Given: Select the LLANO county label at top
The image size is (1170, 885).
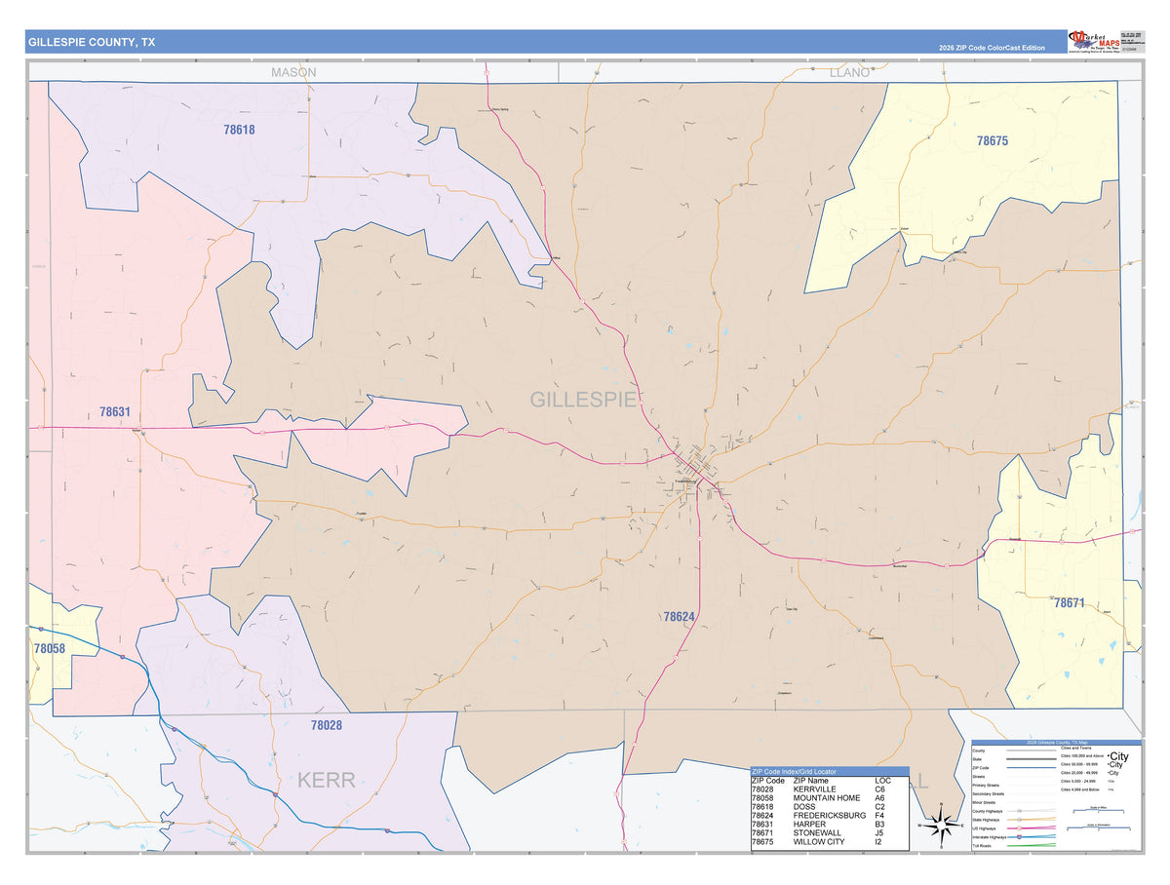Looking at the screenshot, I should tap(848, 72).
